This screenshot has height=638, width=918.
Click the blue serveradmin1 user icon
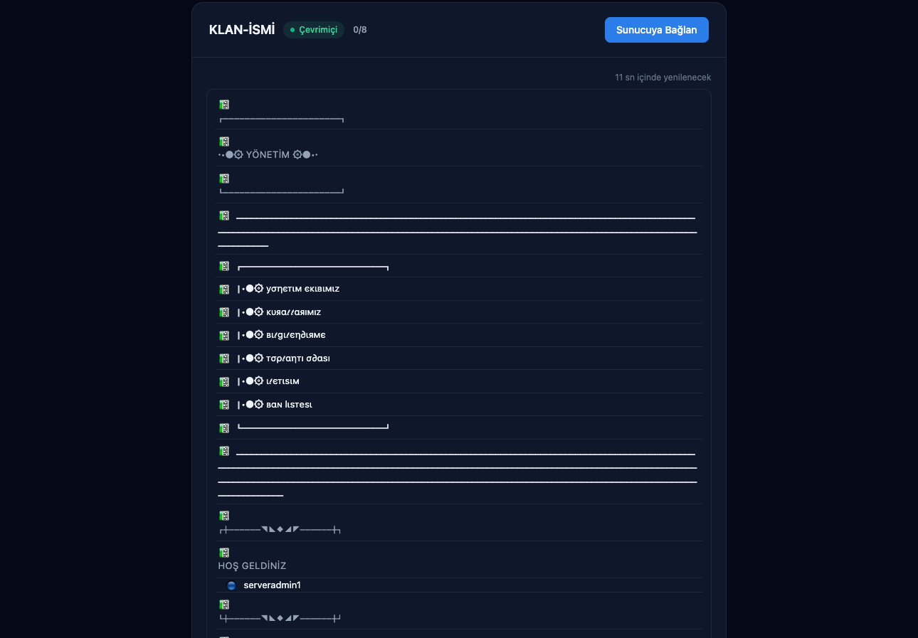tap(231, 585)
